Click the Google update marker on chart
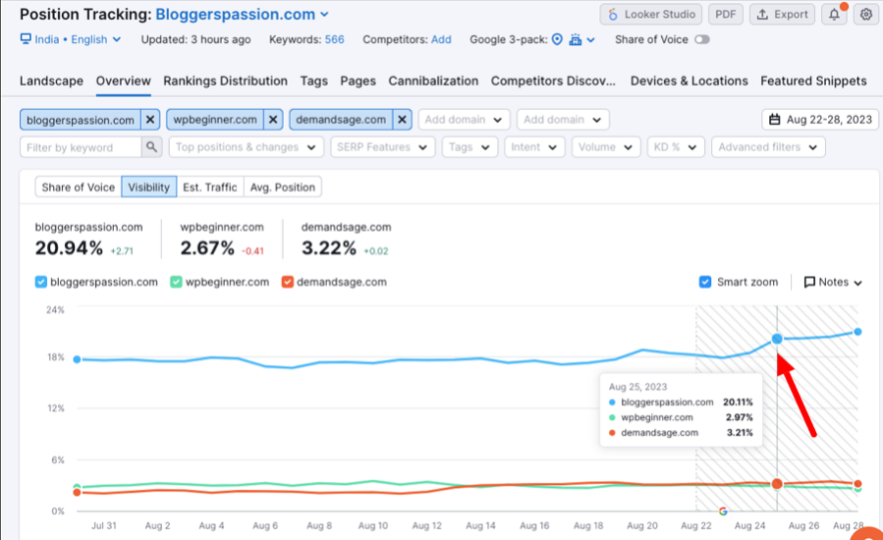The image size is (883, 540). point(723,511)
